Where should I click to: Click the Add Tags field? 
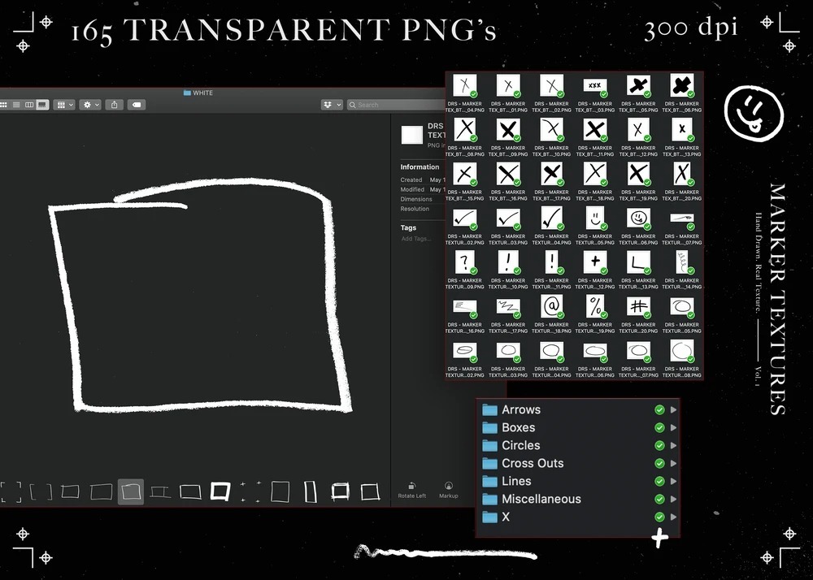(x=418, y=239)
